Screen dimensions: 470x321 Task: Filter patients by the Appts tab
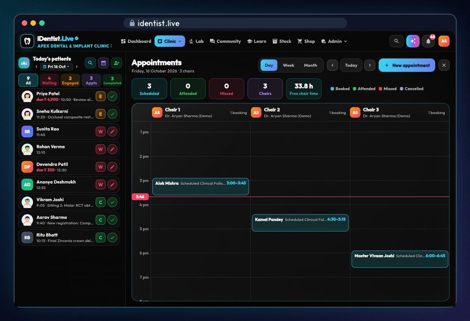click(x=91, y=80)
